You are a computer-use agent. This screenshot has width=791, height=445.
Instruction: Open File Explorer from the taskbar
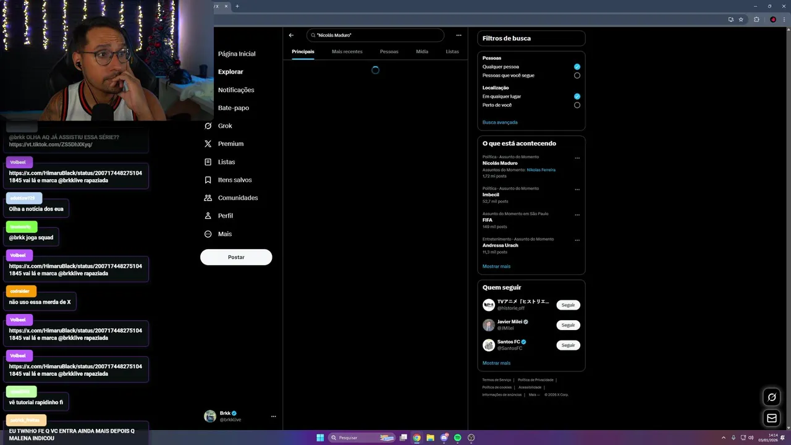point(430,438)
